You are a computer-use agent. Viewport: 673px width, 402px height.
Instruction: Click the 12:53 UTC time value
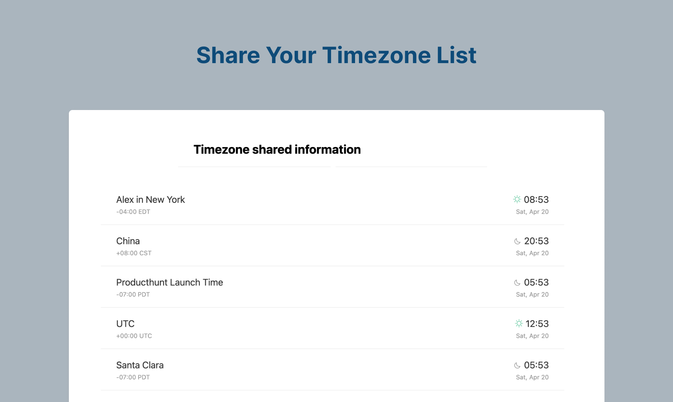(x=537, y=324)
